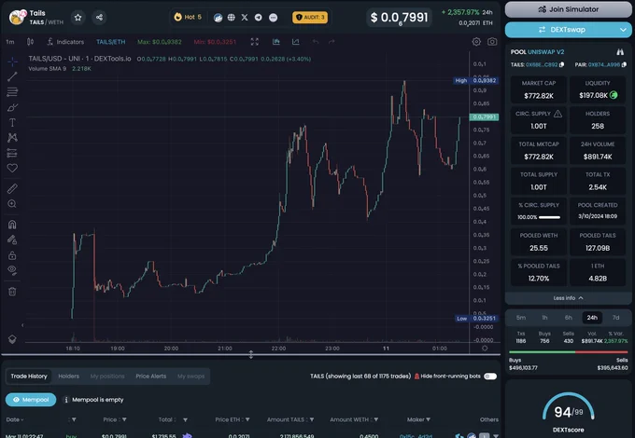This screenshot has height=438, width=635.
Task: Click the Join Simulator button
Action: coord(568,9)
